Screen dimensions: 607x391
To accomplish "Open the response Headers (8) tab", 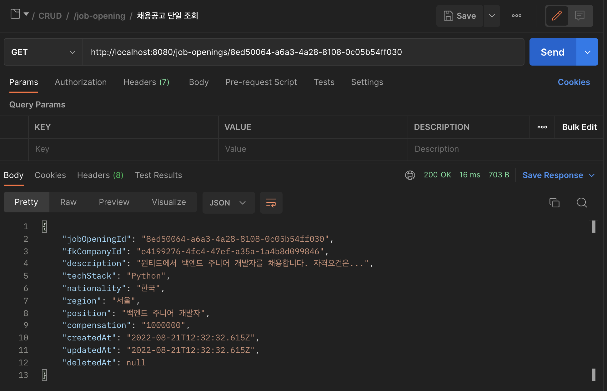I will click(100, 175).
